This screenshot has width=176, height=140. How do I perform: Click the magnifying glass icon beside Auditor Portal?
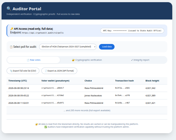(x=9, y=9)
